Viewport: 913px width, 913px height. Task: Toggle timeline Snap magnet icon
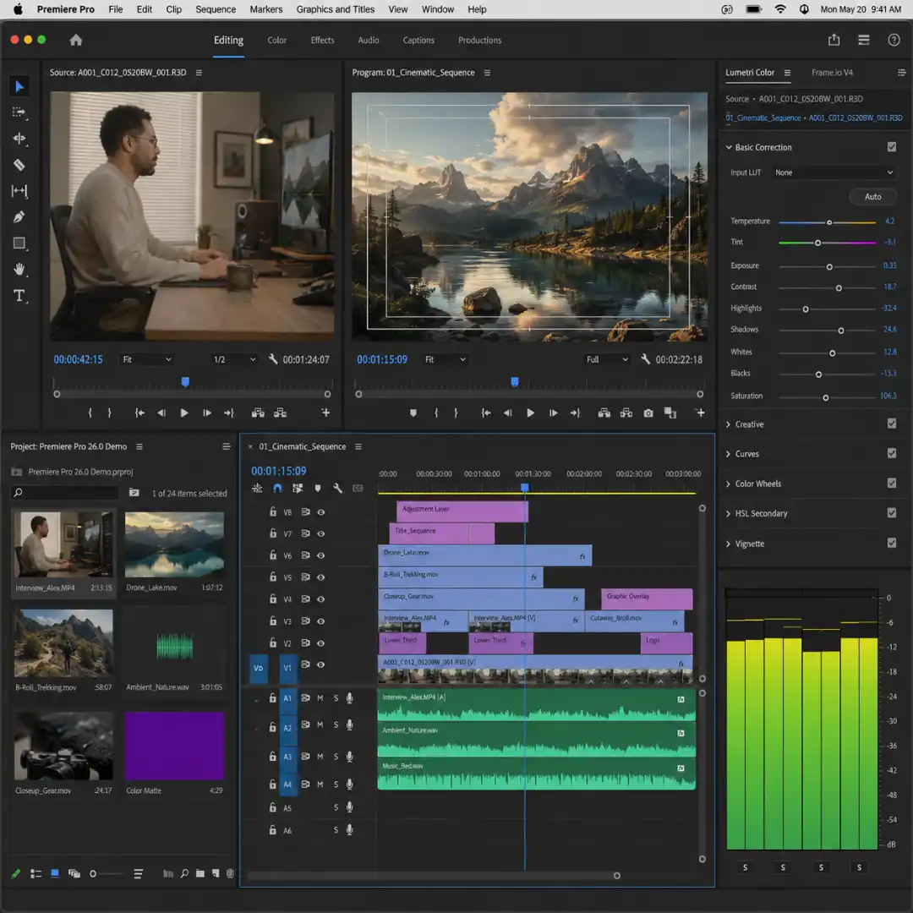click(x=278, y=489)
